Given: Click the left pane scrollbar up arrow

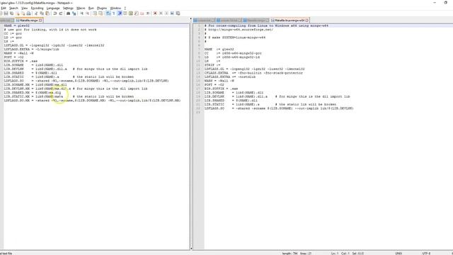Looking at the screenshot, I should pos(190,19).
